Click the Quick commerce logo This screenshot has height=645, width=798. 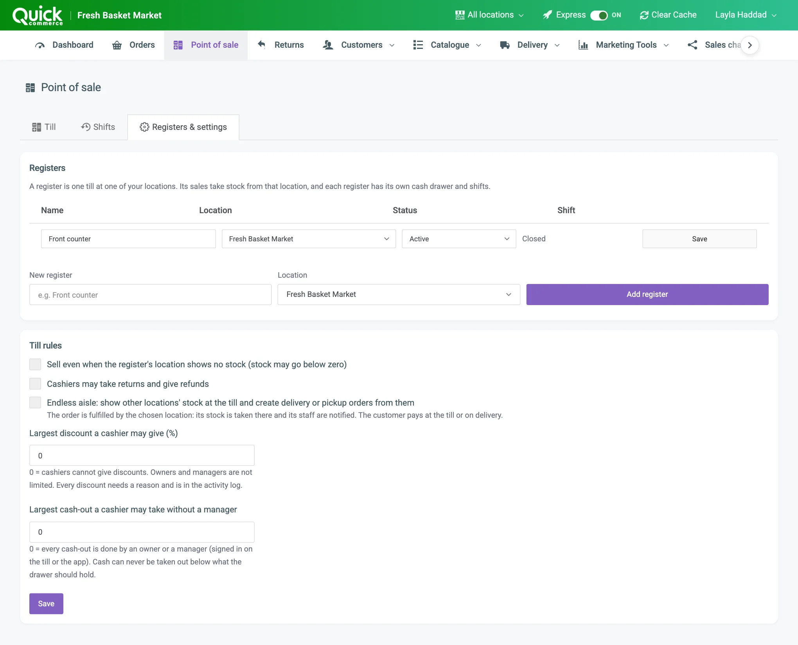click(x=38, y=16)
